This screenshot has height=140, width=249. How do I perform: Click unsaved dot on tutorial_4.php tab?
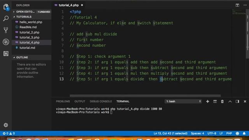82,5
